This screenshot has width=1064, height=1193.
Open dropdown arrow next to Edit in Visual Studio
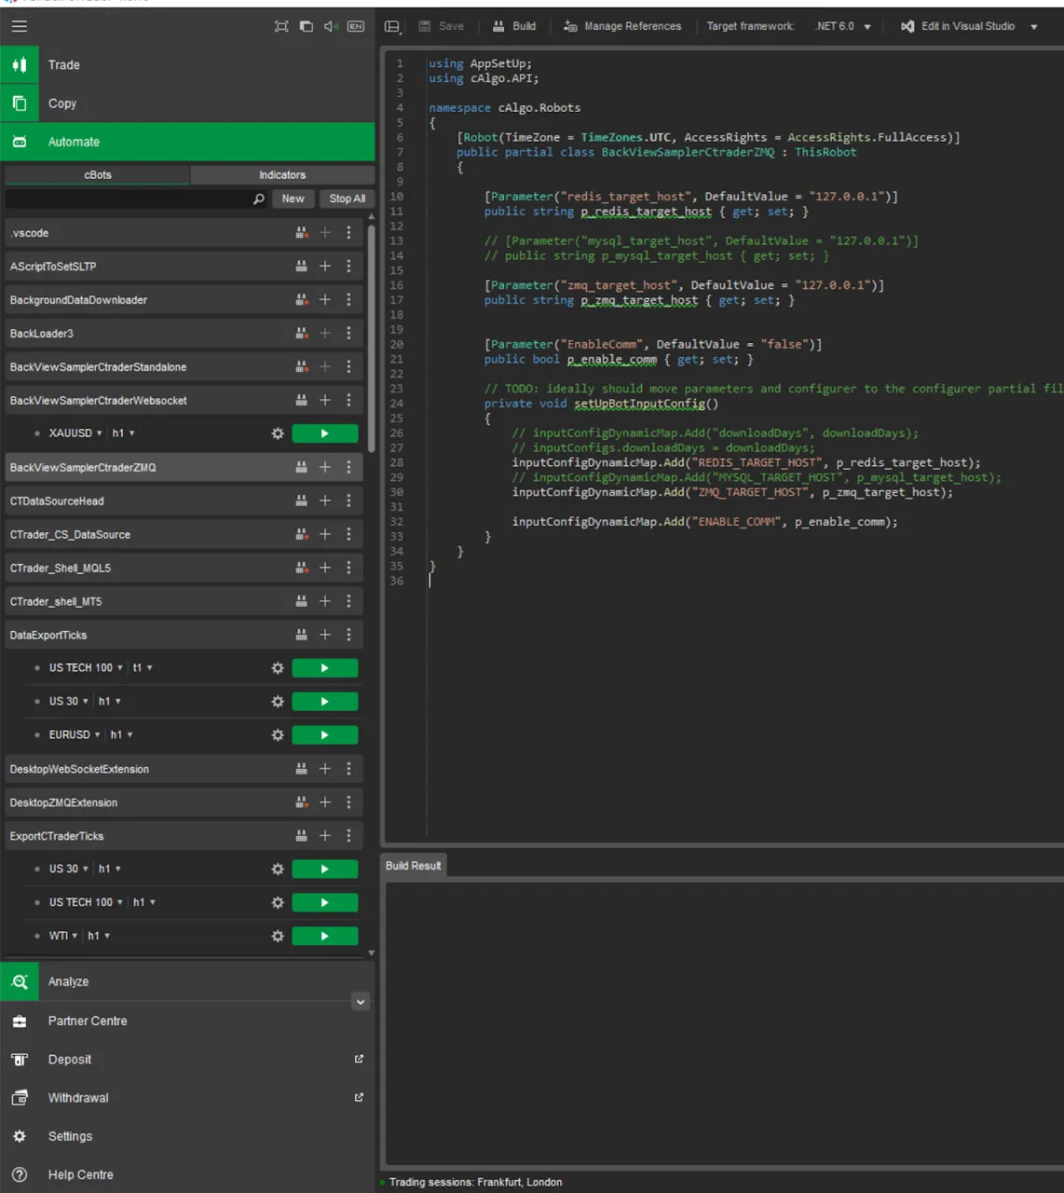[x=1034, y=27]
